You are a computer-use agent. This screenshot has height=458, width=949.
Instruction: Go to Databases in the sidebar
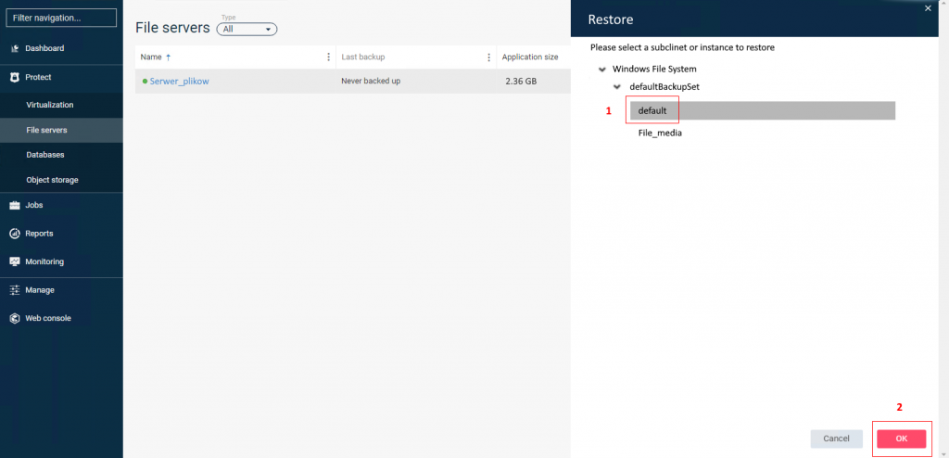click(45, 155)
